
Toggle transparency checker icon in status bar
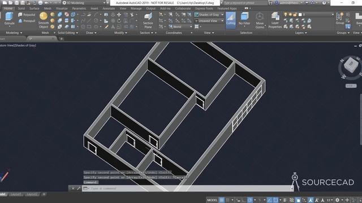click(292, 200)
